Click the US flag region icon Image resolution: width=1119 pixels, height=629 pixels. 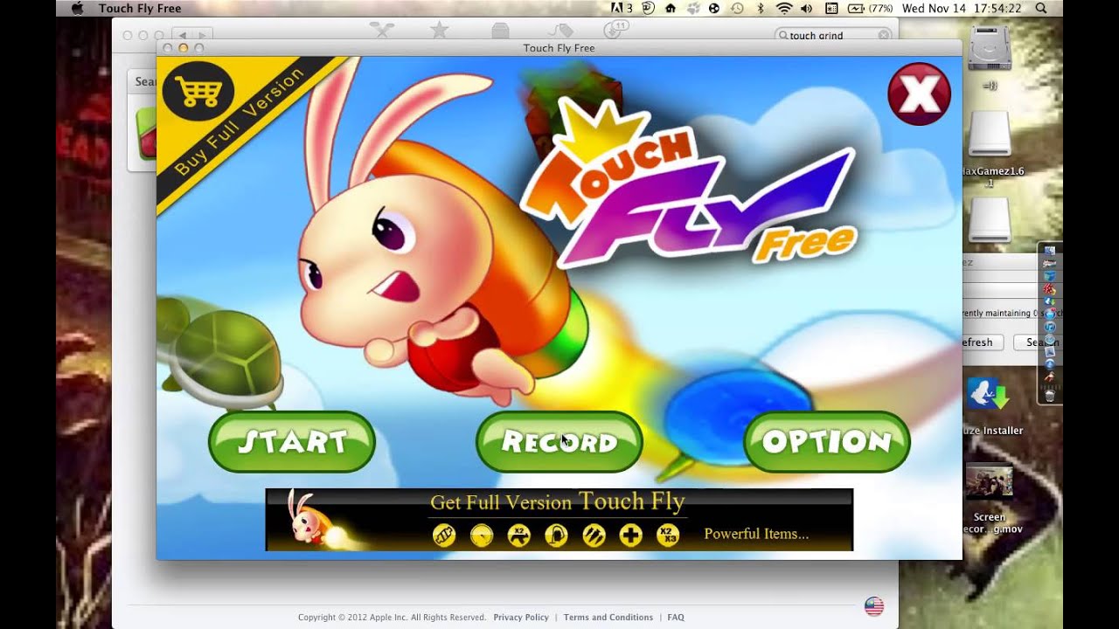tap(874, 606)
